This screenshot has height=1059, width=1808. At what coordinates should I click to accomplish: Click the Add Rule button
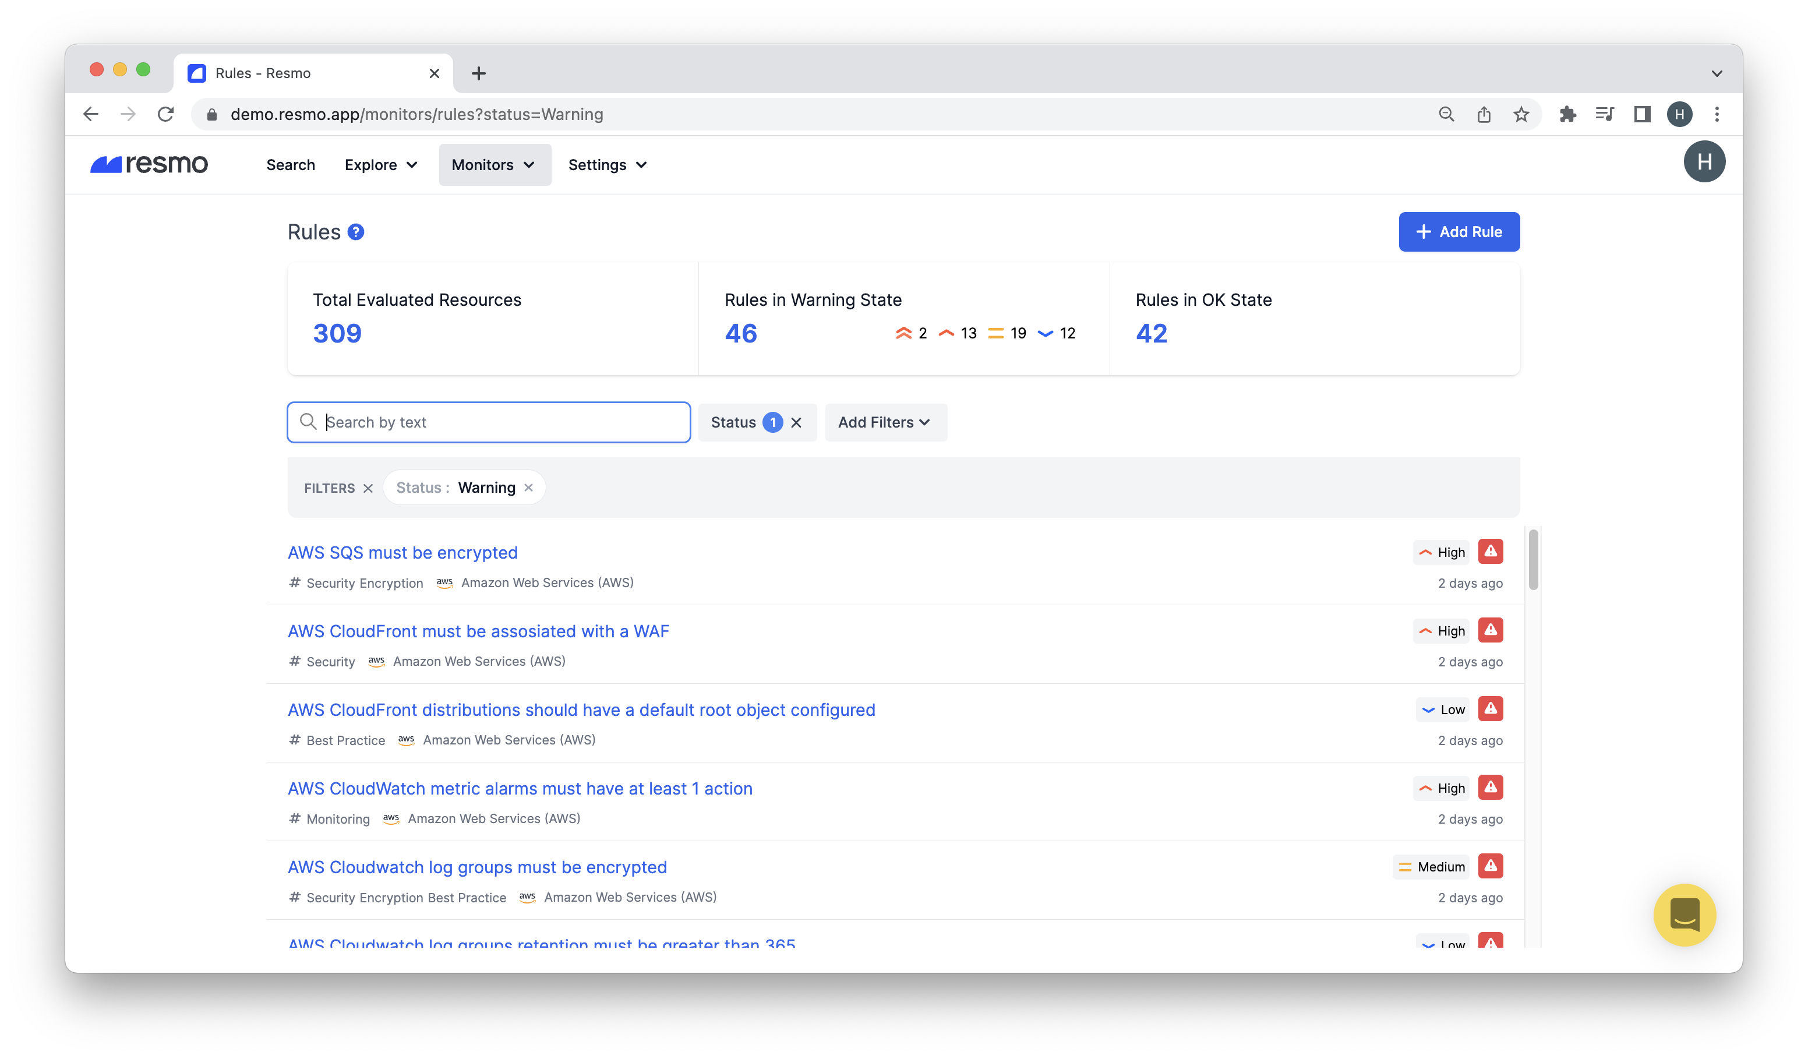[x=1459, y=232]
